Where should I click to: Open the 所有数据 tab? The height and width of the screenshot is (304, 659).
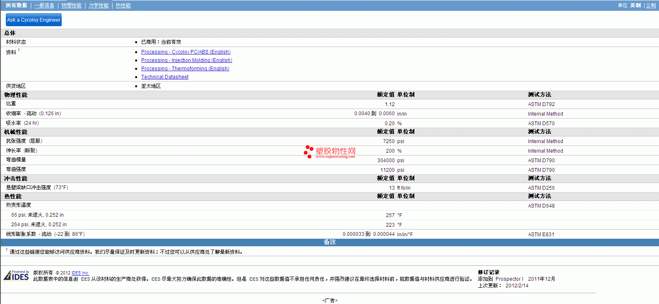[x=16, y=5]
